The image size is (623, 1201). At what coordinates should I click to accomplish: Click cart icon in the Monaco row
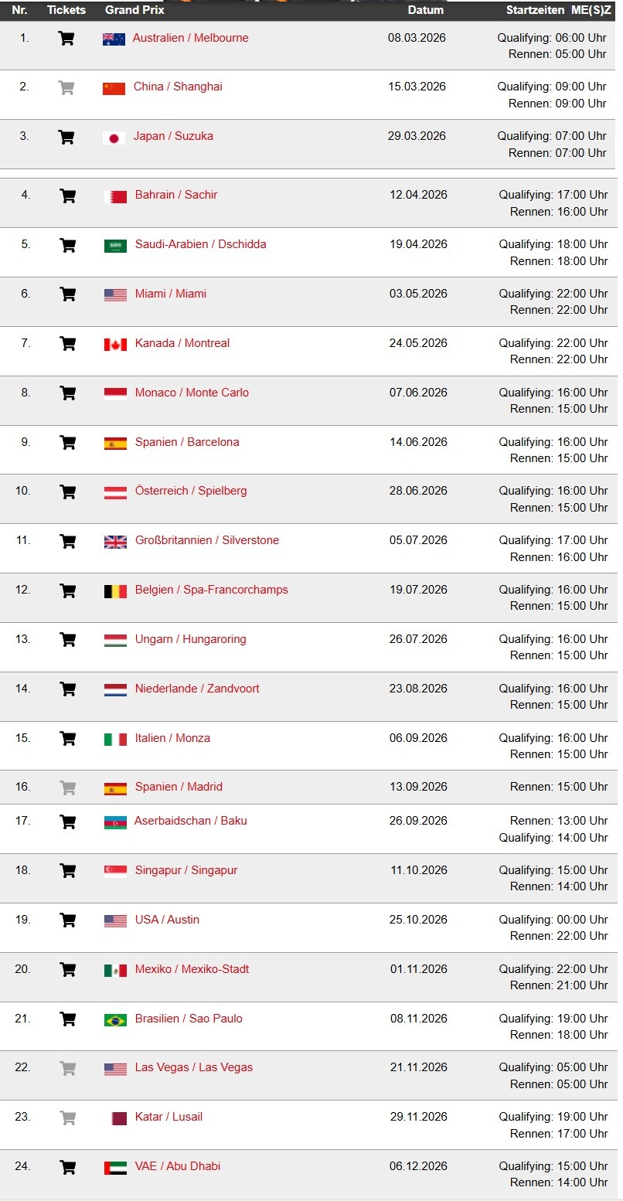(68, 393)
